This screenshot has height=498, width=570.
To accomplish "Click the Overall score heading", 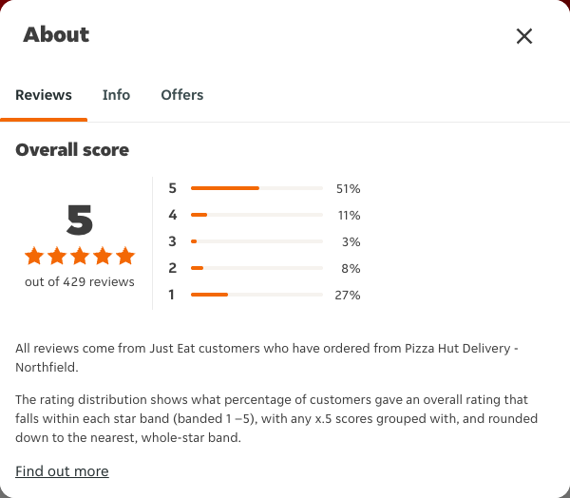I will coord(72,150).
